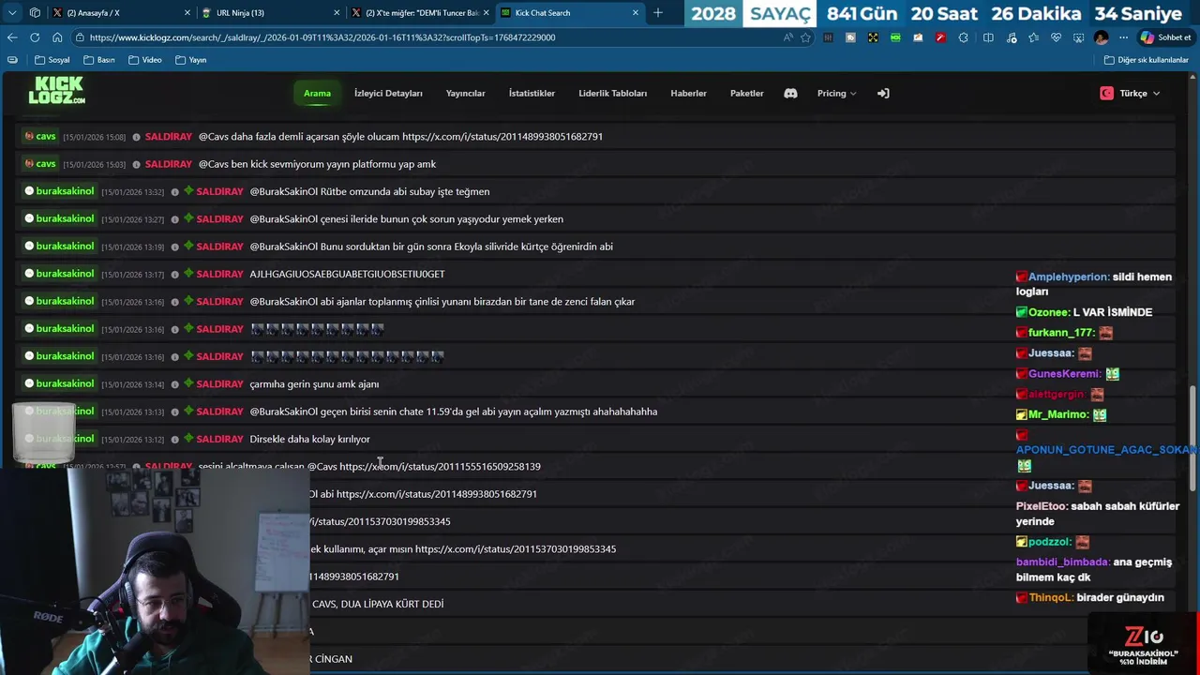Close the 'Kick Chat Search' tab
The width and height of the screenshot is (1200, 675).
coord(636,13)
